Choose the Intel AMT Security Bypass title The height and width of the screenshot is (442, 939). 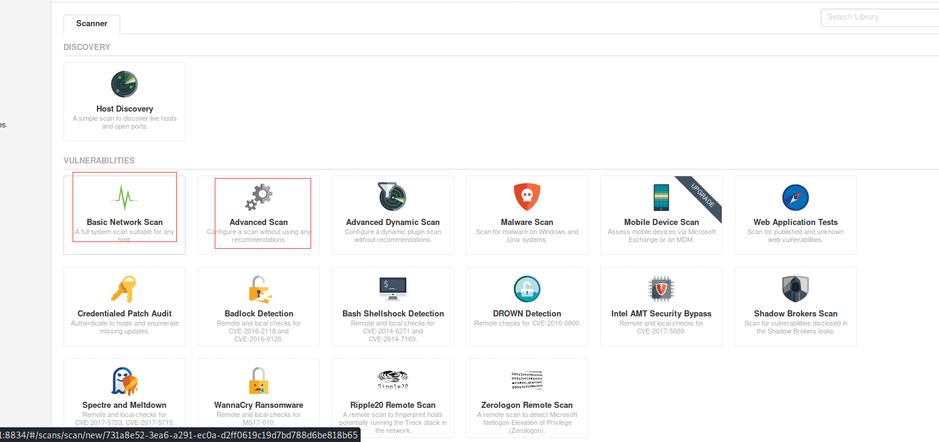(661, 313)
